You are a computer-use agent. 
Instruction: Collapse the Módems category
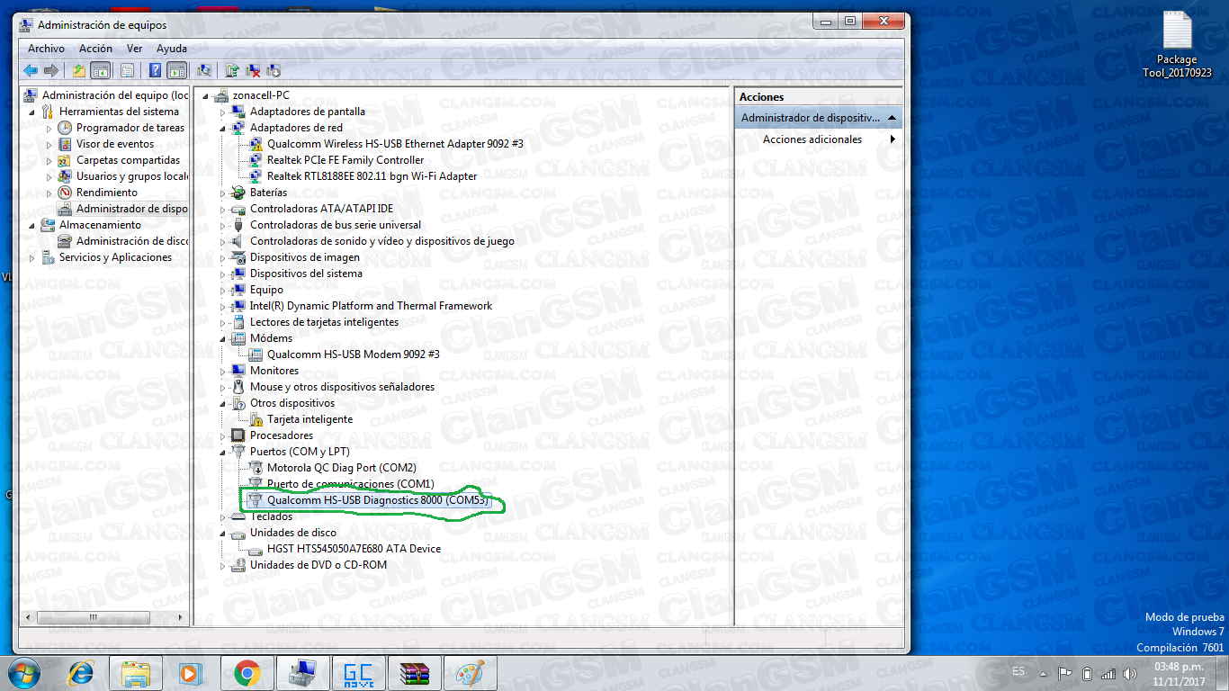click(x=224, y=338)
